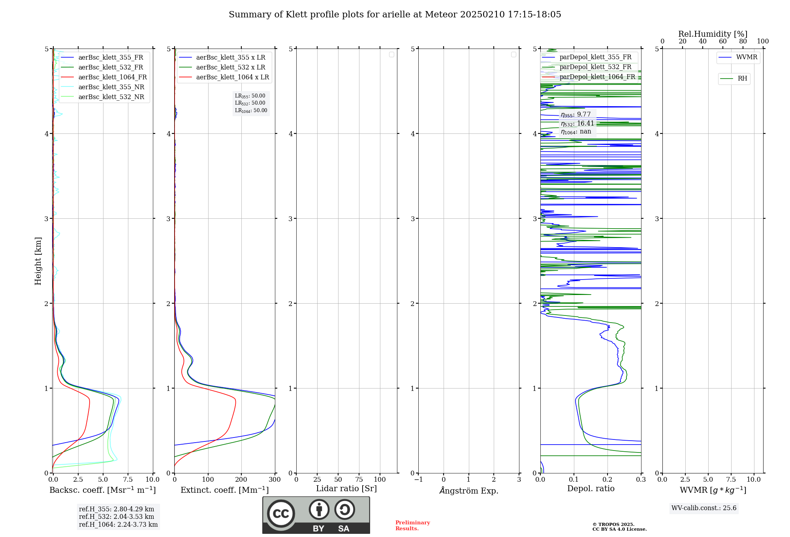Click the LR355: 50.00 annotation
790x537 pixels.
pyautogui.click(x=250, y=96)
